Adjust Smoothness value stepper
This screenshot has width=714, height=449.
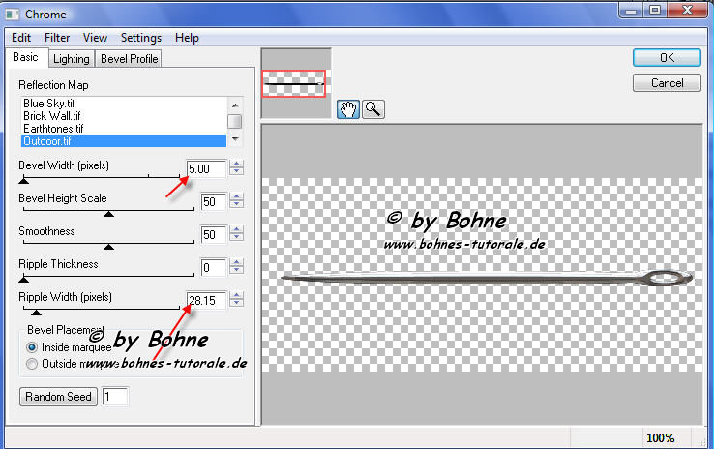click(x=237, y=234)
